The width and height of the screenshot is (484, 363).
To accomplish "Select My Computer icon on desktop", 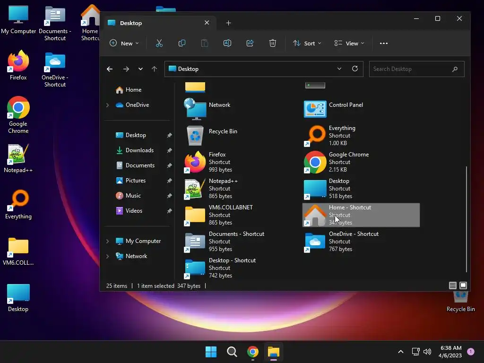I will coord(18,20).
